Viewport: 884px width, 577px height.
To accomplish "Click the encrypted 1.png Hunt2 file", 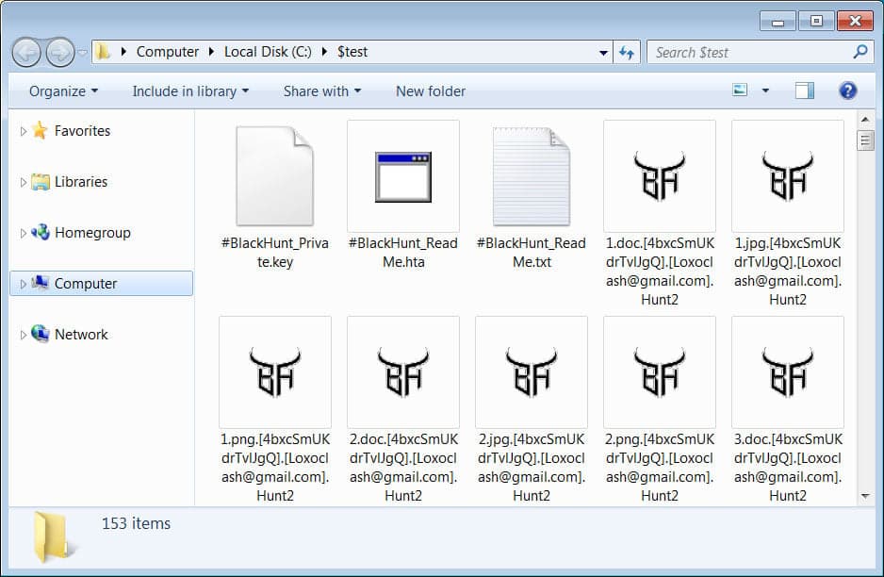I will [274, 372].
